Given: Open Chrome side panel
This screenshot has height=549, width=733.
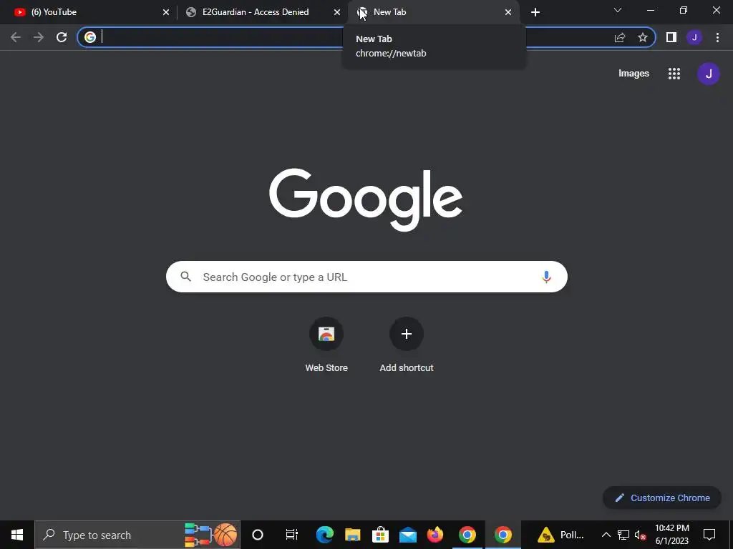Looking at the screenshot, I should 671,37.
